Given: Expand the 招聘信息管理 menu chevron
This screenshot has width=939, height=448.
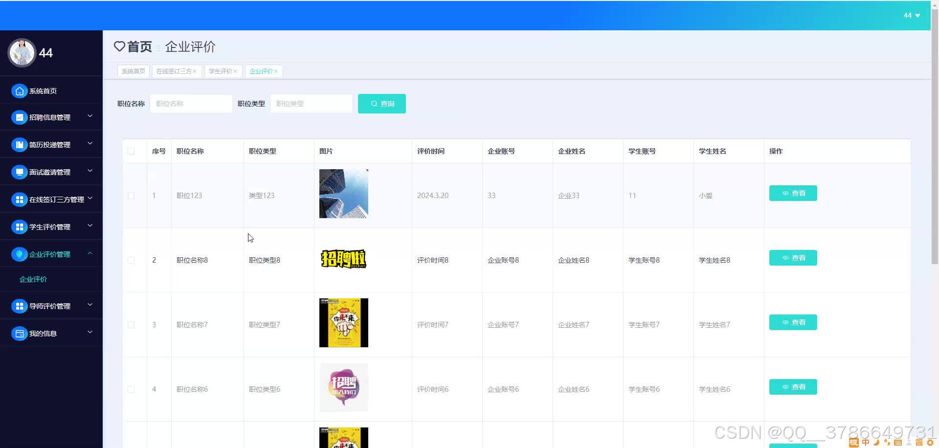Looking at the screenshot, I should point(90,116).
